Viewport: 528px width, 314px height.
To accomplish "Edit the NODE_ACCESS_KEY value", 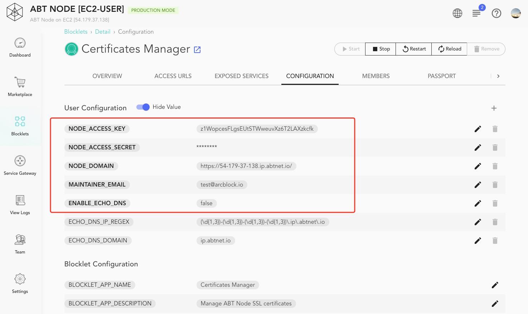I will click(478, 129).
